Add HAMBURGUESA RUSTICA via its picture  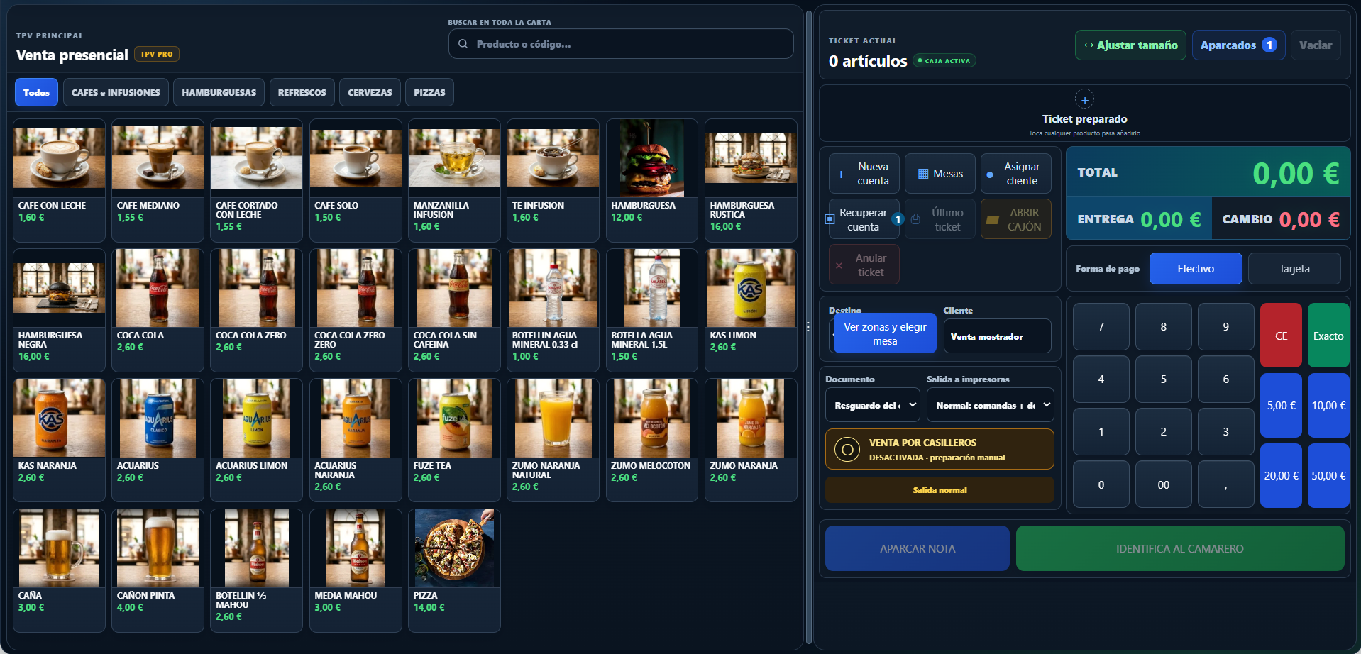point(751,157)
